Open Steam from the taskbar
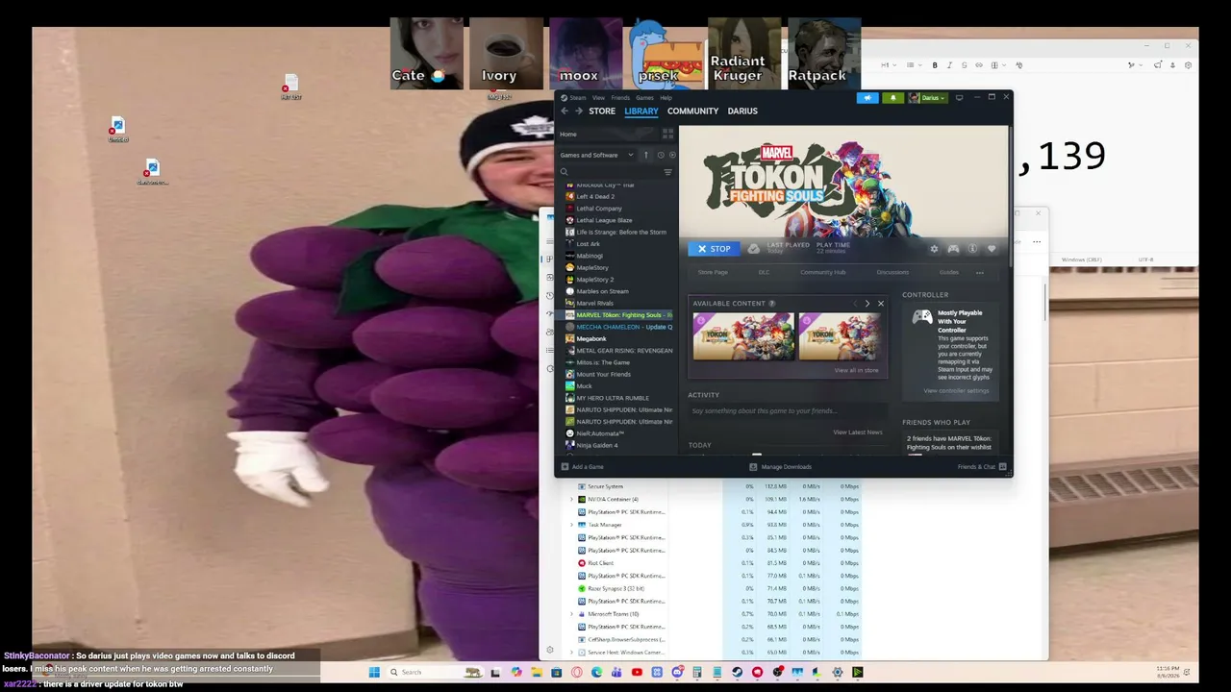Viewport: 1231px width, 692px height. (737, 672)
